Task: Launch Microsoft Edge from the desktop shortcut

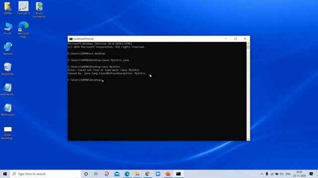Action: [23, 30]
